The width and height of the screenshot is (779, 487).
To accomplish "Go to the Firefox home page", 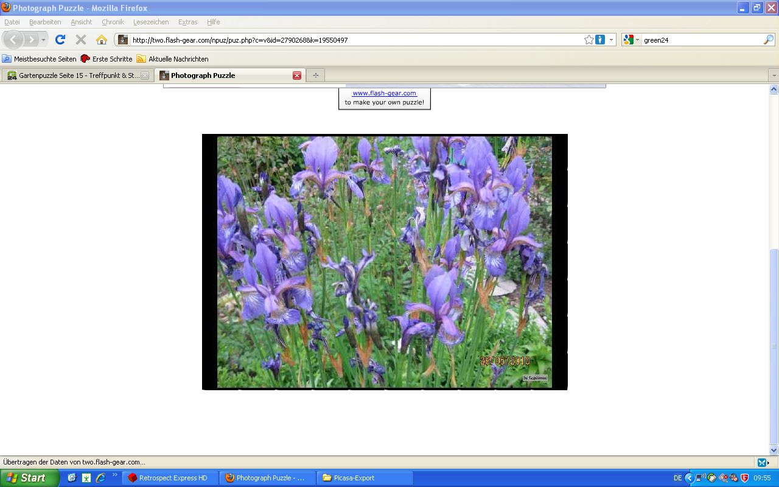I will (x=101, y=40).
